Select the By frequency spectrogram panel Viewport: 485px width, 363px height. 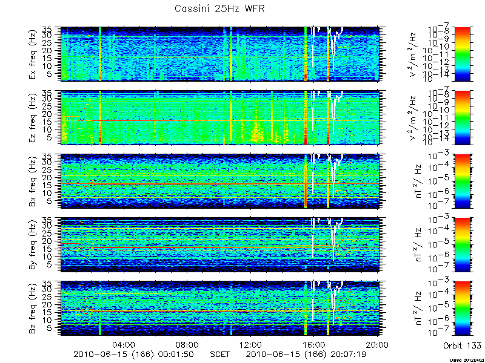[219, 245]
